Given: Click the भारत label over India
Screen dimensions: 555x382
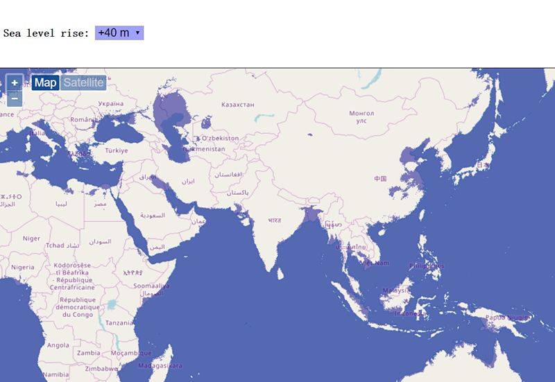Looking at the screenshot, I should click(x=275, y=220).
